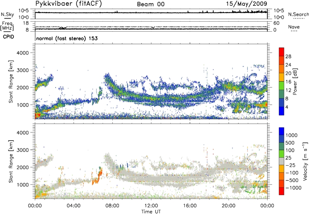Click the '04:00' time tick label
This screenshot has width=309, height=214.
click(x=73, y=206)
